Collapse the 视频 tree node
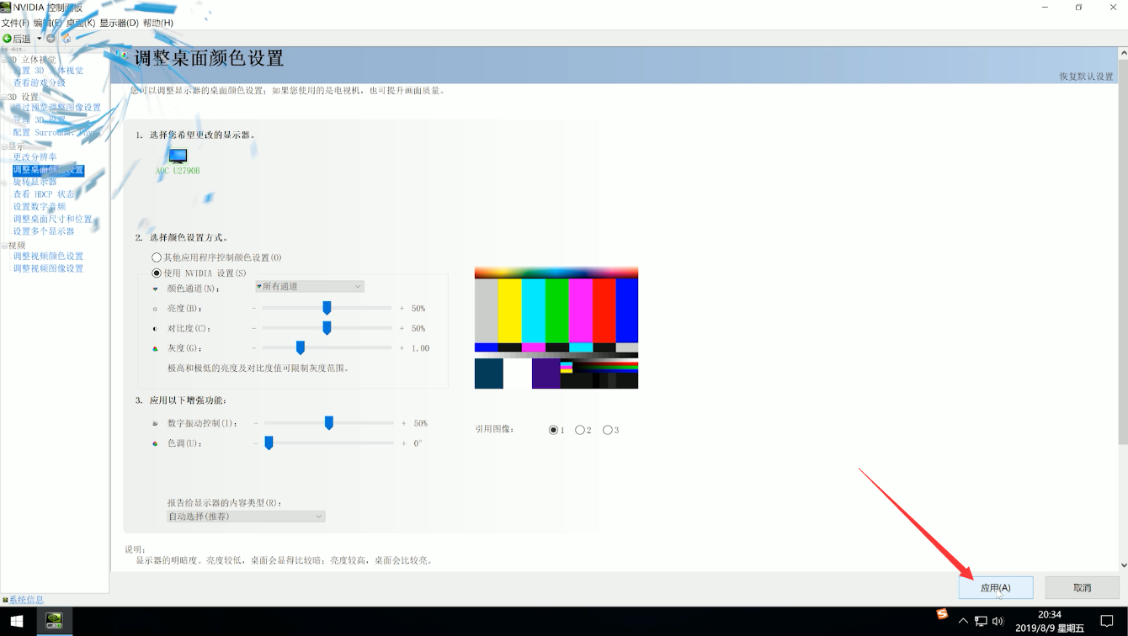 click(x=3, y=246)
